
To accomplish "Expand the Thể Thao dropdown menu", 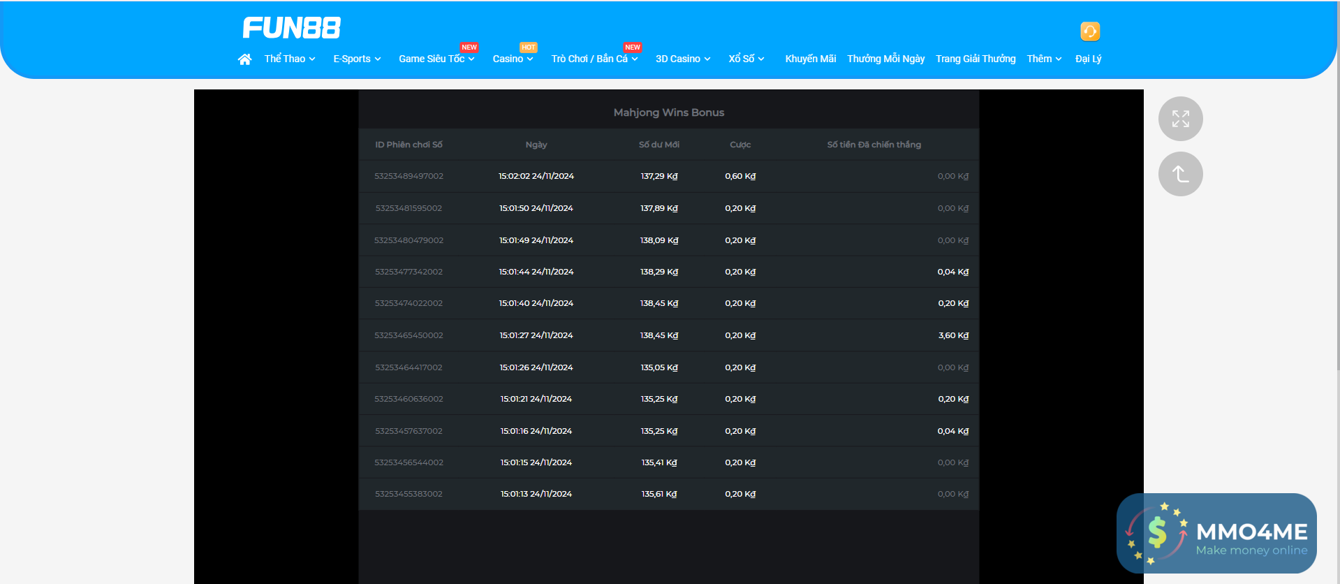I will click(x=290, y=59).
